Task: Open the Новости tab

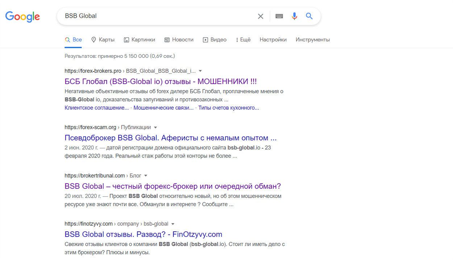Action: pyautogui.click(x=179, y=40)
